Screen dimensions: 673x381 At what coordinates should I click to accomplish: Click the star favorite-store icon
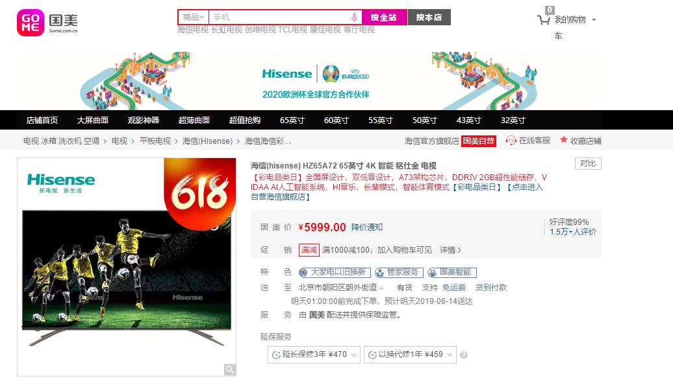(x=564, y=140)
